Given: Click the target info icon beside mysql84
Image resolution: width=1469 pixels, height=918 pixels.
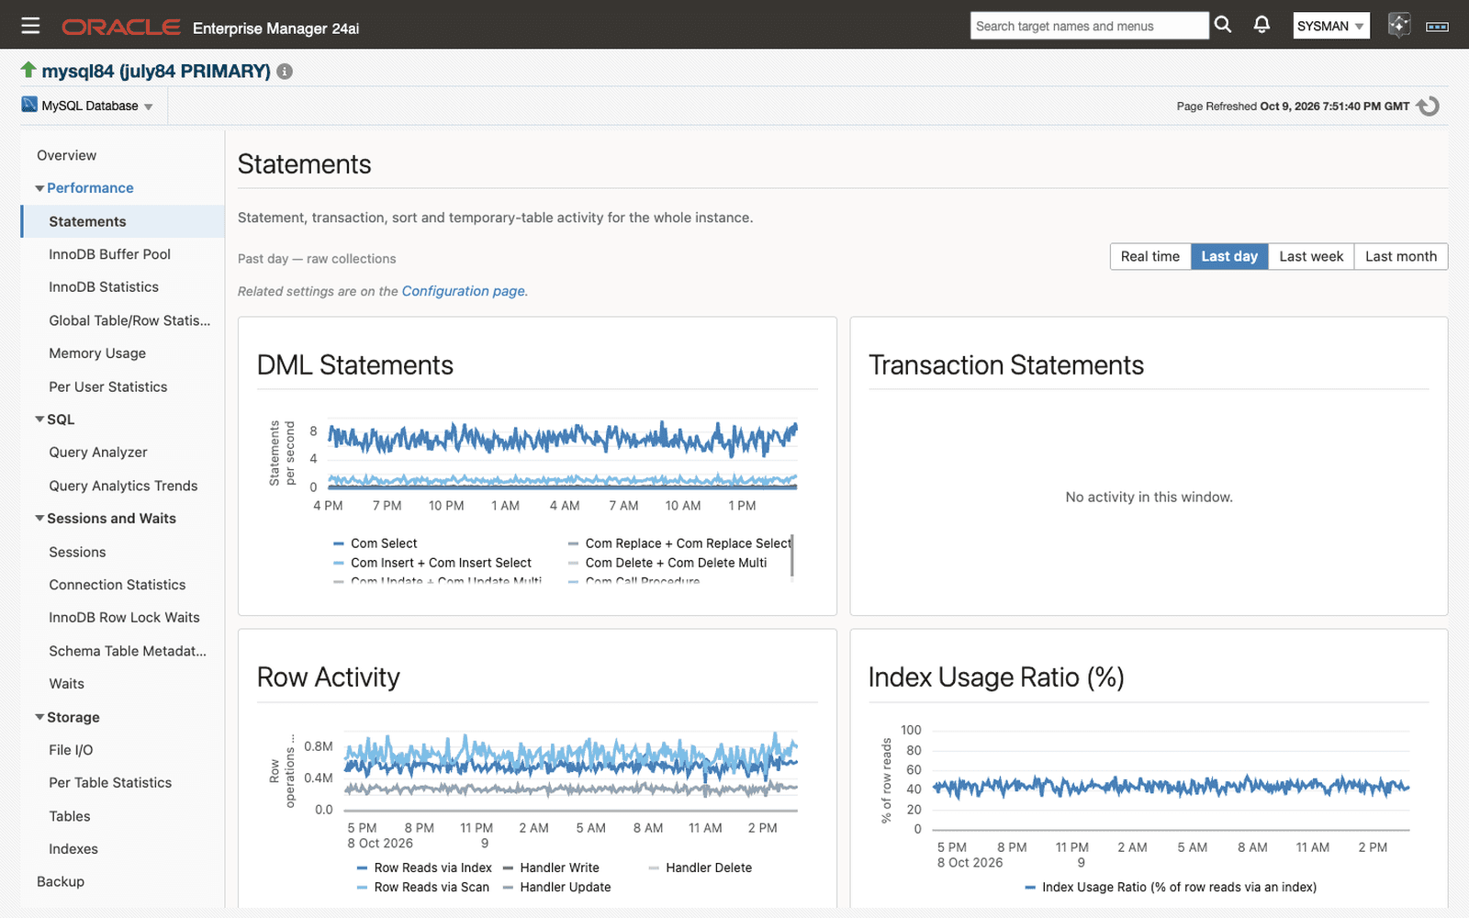Looking at the screenshot, I should click(285, 72).
